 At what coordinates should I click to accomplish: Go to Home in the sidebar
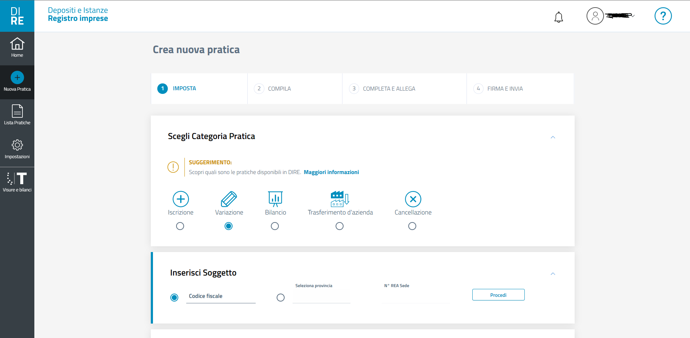tap(17, 48)
